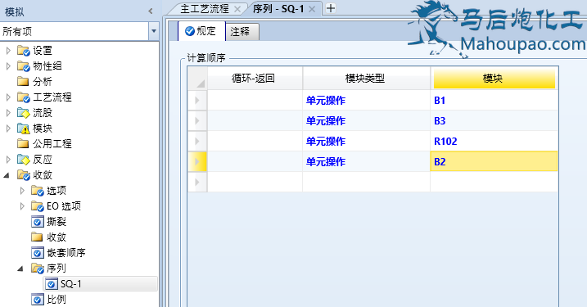Open the 设置 folder icon
Viewport: 587px width, 307px height.
coord(23,50)
